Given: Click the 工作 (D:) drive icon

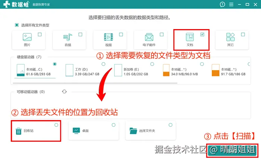Looking at the screenshot, I should [x=69, y=70].
